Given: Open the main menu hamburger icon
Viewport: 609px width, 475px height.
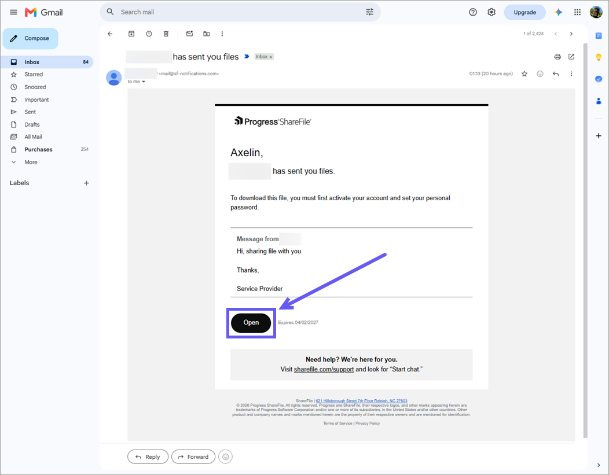Looking at the screenshot, I should (x=13, y=12).
